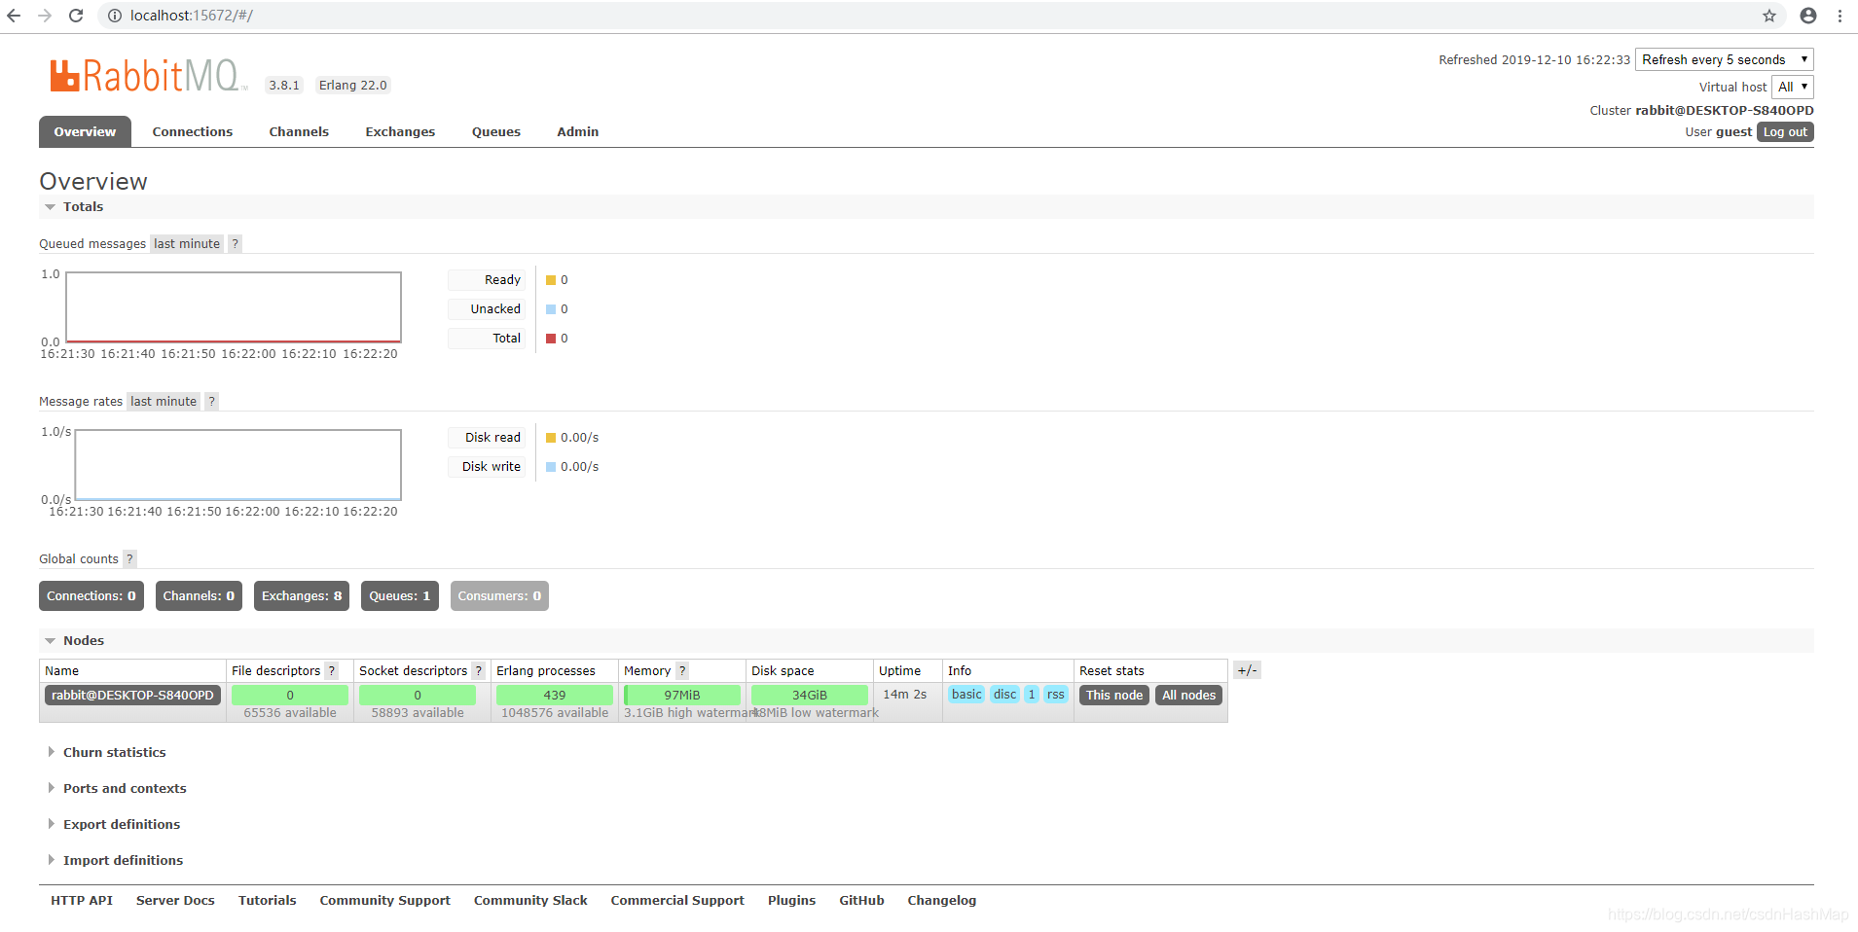Bookmark this page with the star icon
Viewport: 1858px width, 932px height.
[x=1769, y=16]
